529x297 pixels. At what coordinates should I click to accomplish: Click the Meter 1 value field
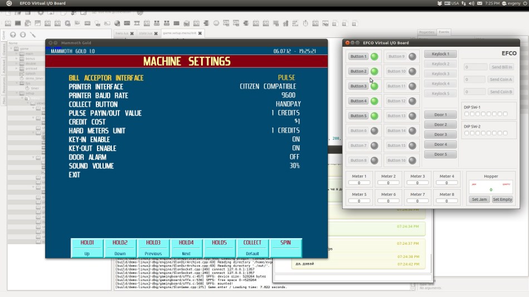tap(359, 183)
